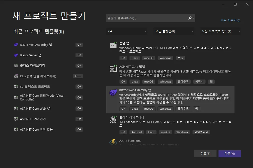
Task: Select Azure Functions template title
Action: click(x=130, y=141)
